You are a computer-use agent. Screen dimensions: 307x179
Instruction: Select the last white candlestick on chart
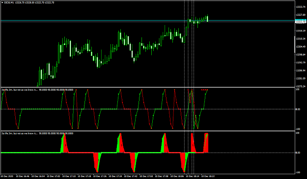207,19
